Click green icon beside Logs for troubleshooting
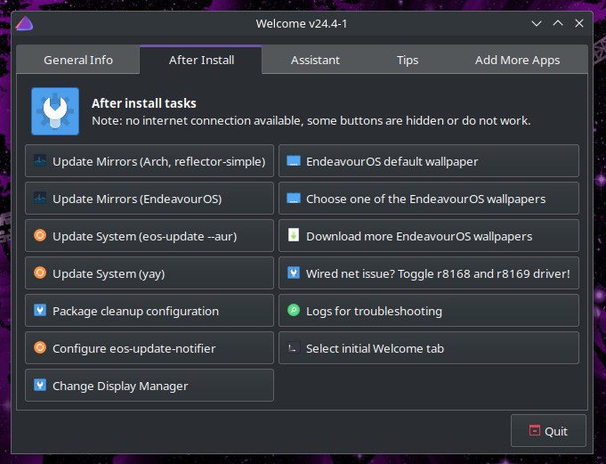Screen dimensions: 606x464 [294, 310]
